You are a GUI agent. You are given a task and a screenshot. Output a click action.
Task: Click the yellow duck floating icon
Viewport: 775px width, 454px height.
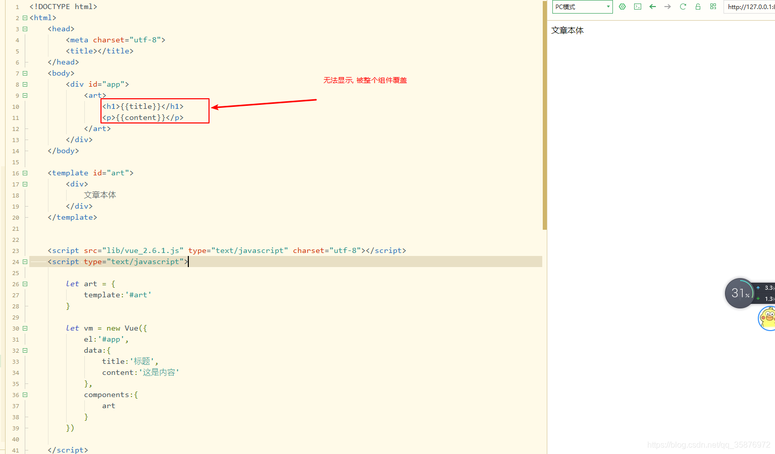[x=767, y=318]
